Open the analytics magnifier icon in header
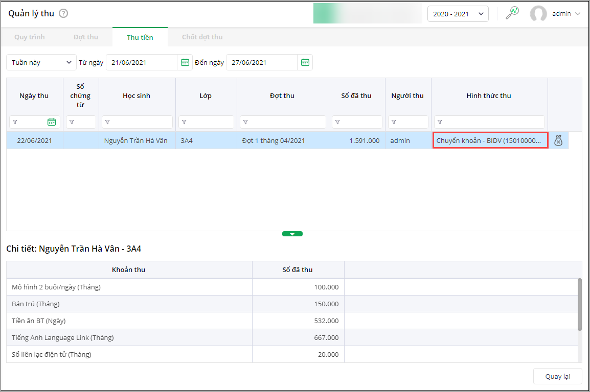 coord(512,13)
